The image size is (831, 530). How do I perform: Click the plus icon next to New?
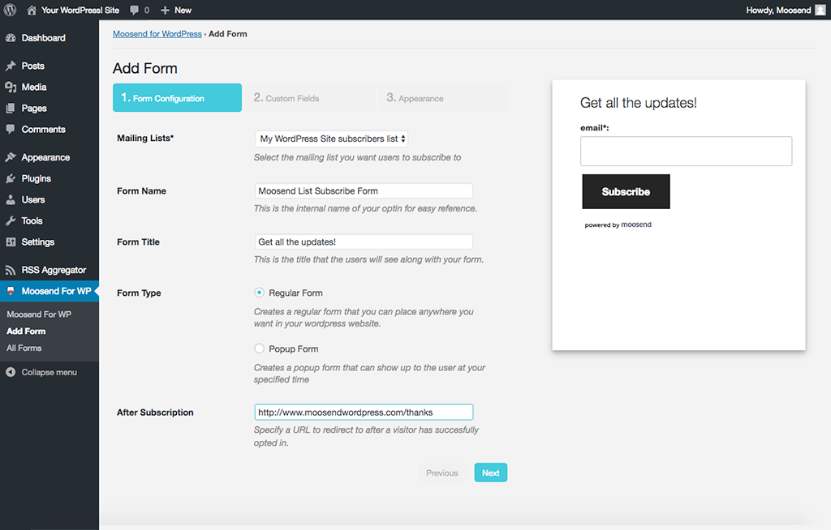pyautogui.click(x=165, y=10)
